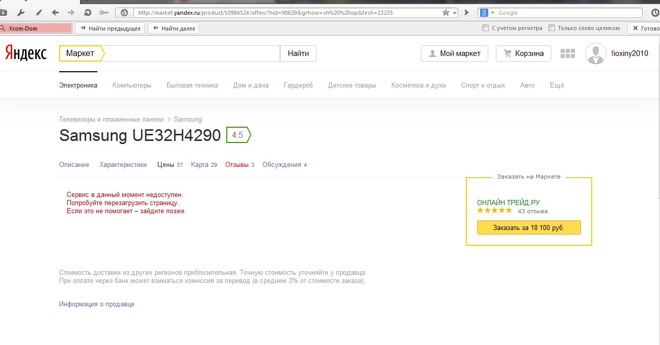This screenshot has height=345, width=660.
Task: Click the Яндекс logo
Action: click(26, 53)
